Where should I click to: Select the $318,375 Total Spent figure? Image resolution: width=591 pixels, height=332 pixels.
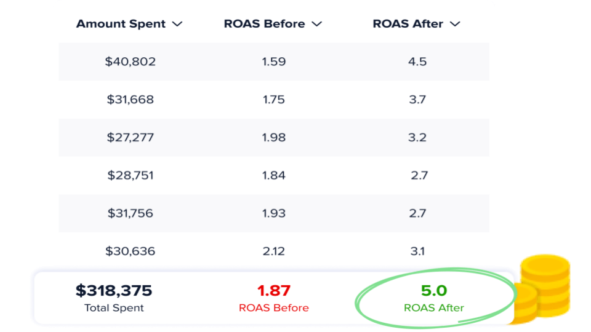click(x=114, y=291)
